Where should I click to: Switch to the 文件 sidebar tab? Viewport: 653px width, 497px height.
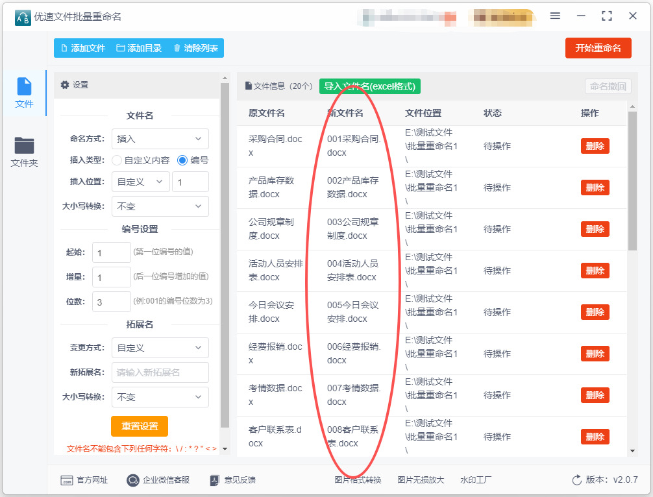24,93
